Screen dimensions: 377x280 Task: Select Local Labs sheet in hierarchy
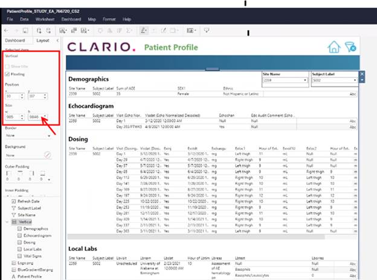click(x=30, y=249)
